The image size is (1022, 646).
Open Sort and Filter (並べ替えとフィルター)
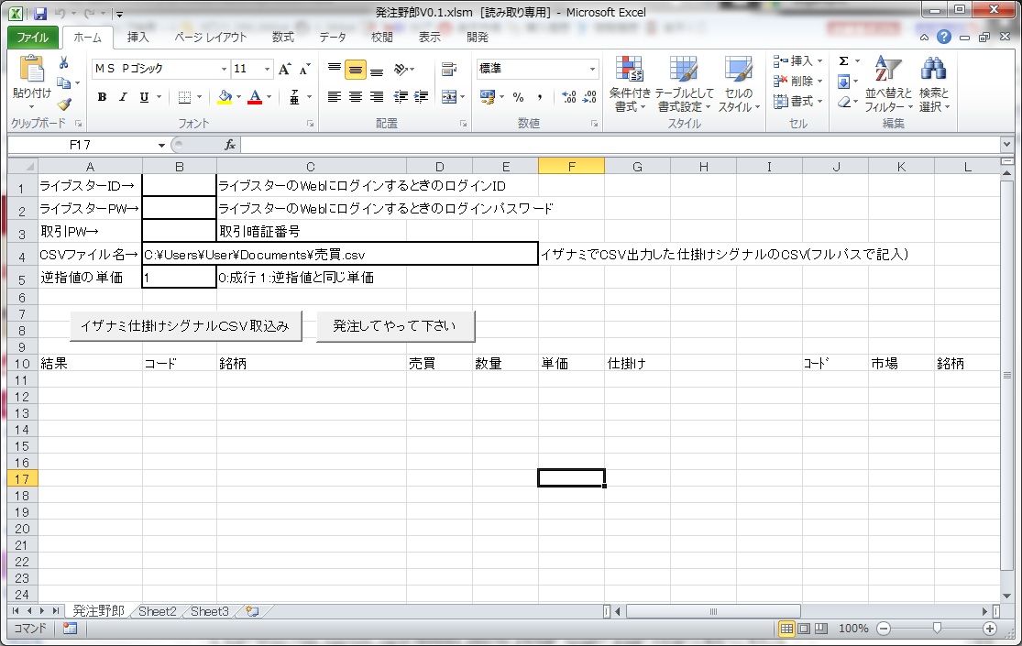click(888, 84)
